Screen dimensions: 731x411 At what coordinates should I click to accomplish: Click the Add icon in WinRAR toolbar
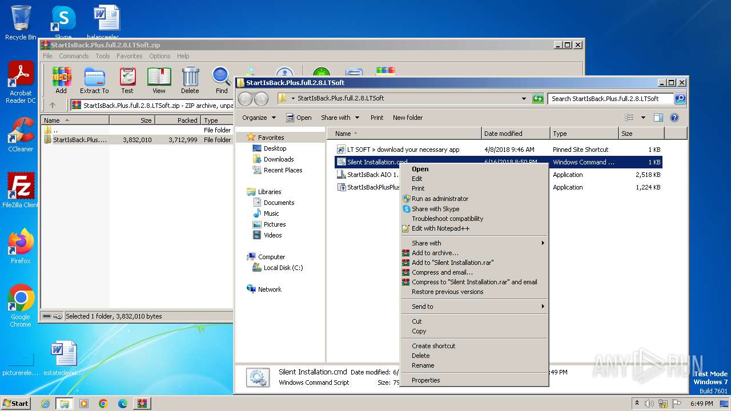click(x=61, y=80)
